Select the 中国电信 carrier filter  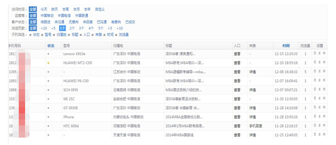pos(64,15)
